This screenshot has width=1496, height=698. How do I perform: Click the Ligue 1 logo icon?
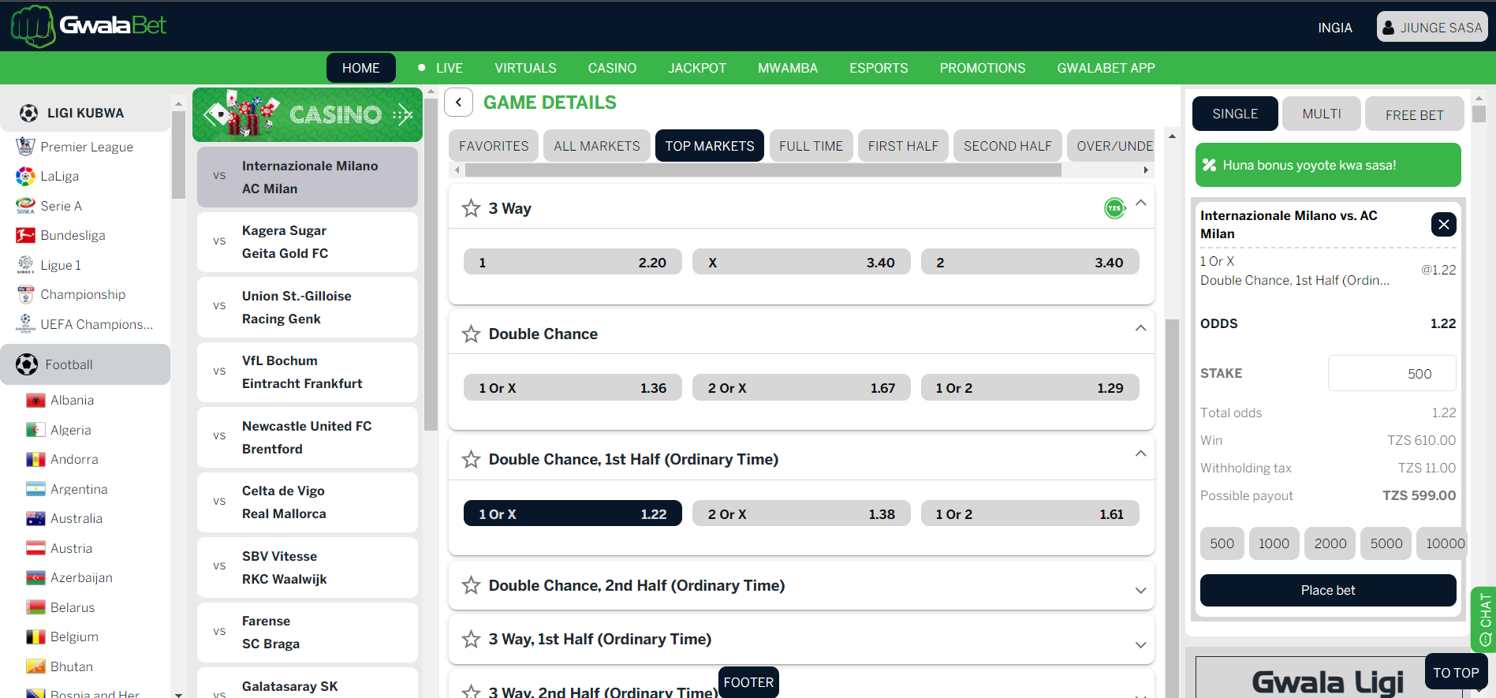pos(25,265)
